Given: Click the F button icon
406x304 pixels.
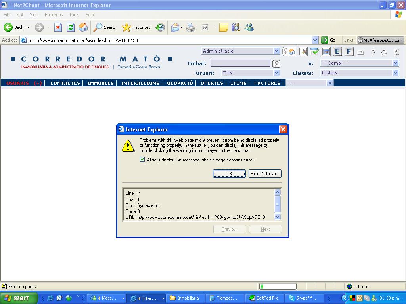Looking at the screenshot, I should click(x=349, y=52).
